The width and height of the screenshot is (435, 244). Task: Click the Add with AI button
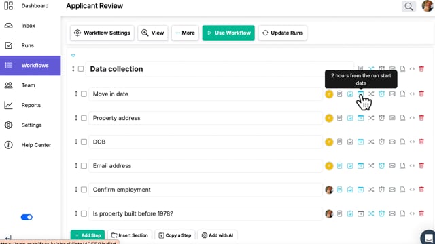click(x=217, y=235)
